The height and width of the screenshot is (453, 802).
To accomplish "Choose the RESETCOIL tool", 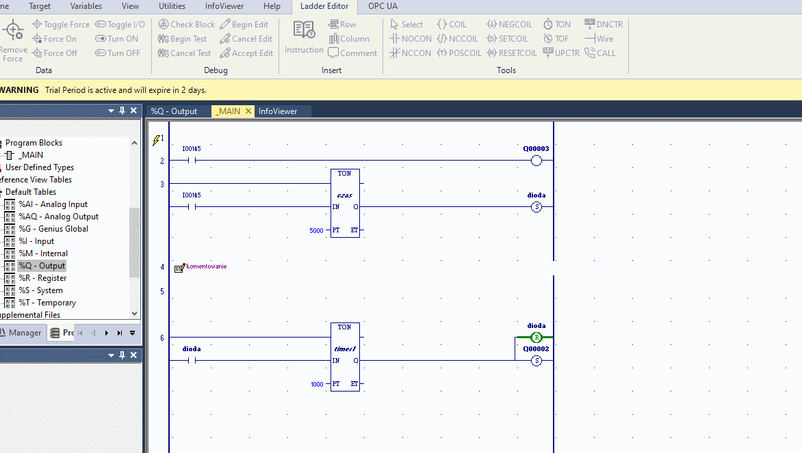I will click(511, 53).
